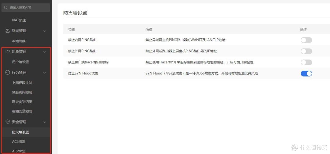Image resolution: width=330 pixels, height=154 pixels.
Task: Click the 禁止客户端tracert路由跟踪 label
Action: coord(88,62)
